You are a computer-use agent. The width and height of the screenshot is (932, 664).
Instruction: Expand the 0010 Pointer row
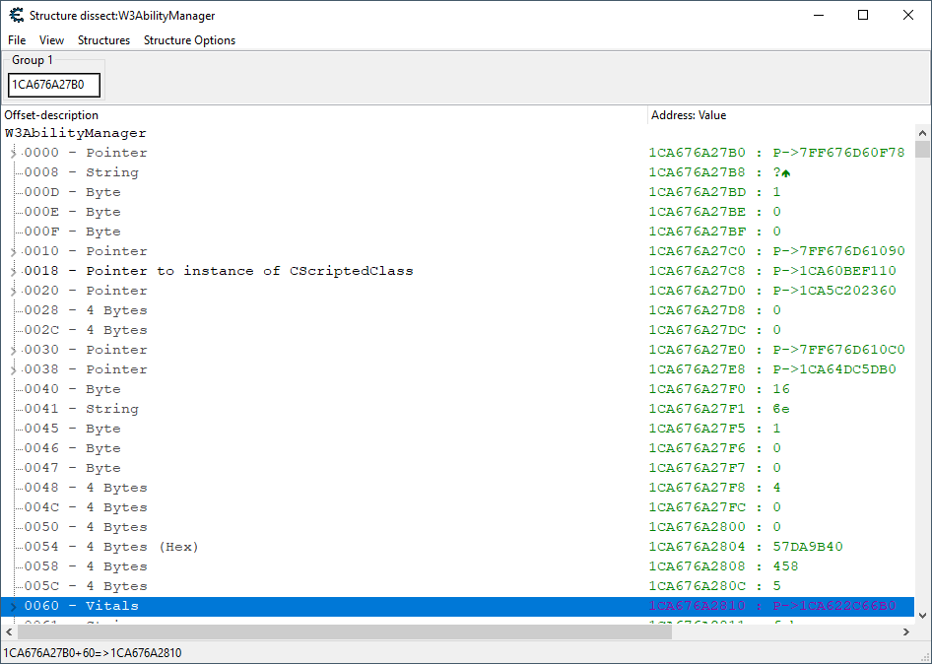(x=14, y=251)
